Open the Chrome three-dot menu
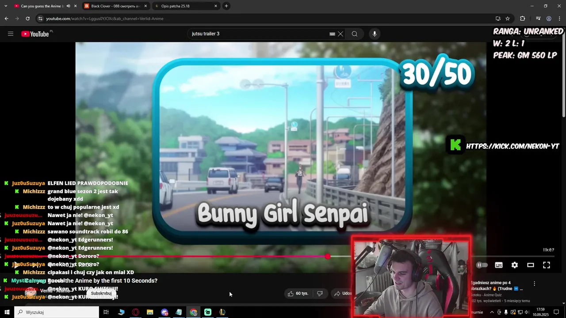566x318 pixels. click(559, 19)
